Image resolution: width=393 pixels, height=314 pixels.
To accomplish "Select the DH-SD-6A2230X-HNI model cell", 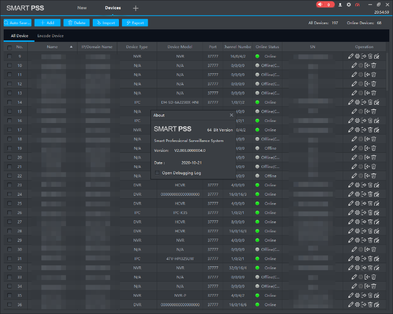I will point(180,102).
